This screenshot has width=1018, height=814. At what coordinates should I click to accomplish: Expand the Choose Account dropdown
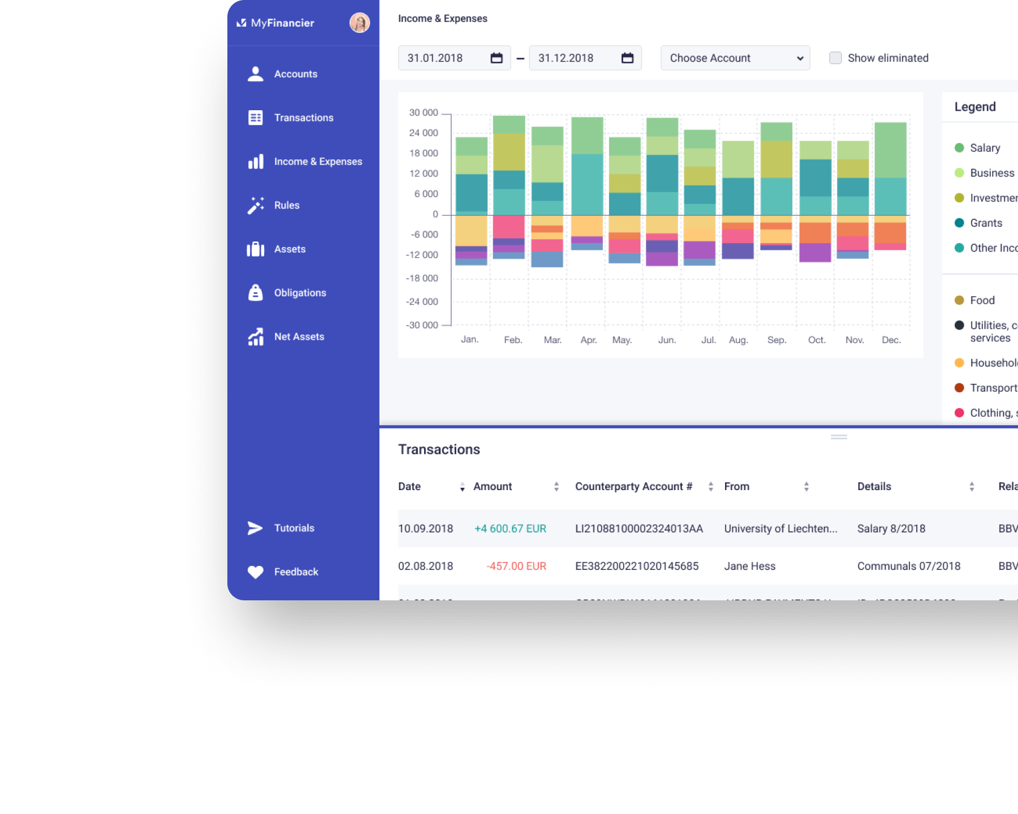735,58
